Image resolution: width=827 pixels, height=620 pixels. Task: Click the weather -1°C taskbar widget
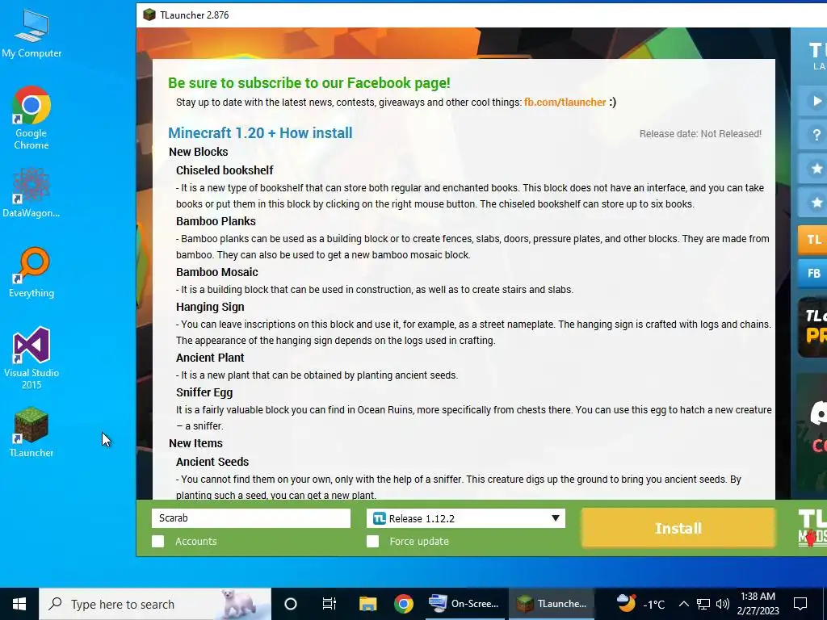(640, 604)
